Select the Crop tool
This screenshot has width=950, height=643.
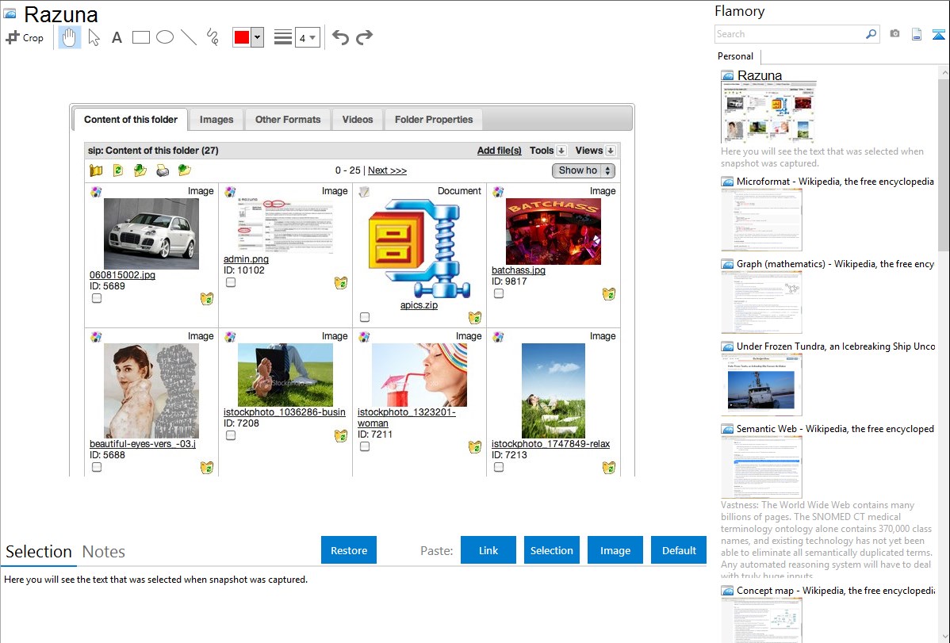pyautogui.click(x=25, y=37)
